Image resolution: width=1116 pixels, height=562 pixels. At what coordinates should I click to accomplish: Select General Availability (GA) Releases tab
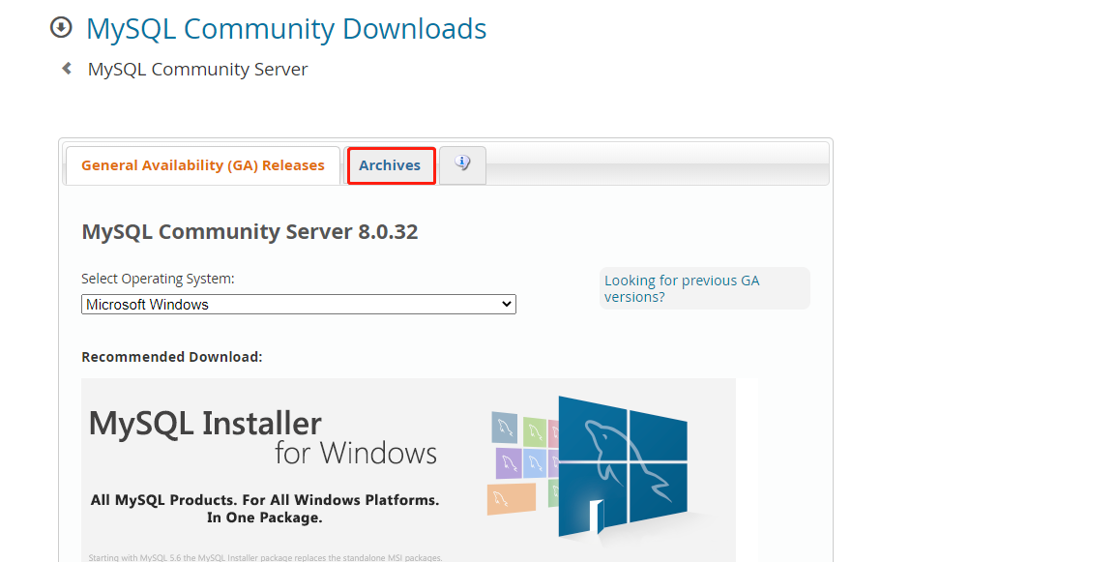[203, 165]
